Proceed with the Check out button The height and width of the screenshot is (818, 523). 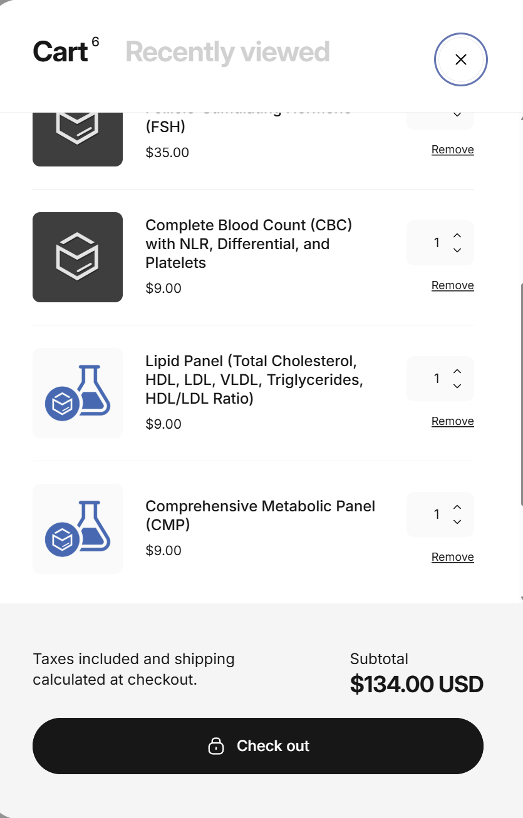(x=258, y=746)
